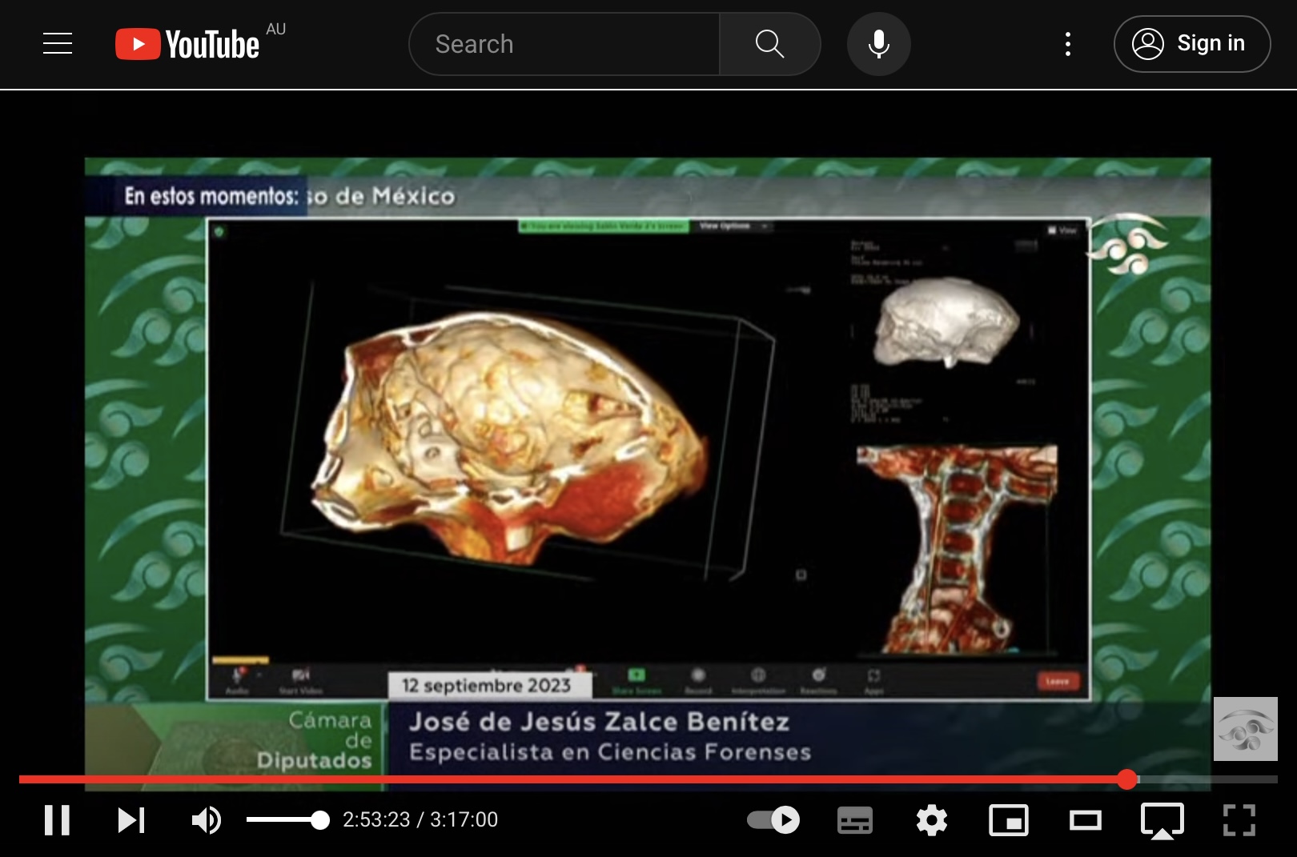Click the Sign in button

[1192, 44]
